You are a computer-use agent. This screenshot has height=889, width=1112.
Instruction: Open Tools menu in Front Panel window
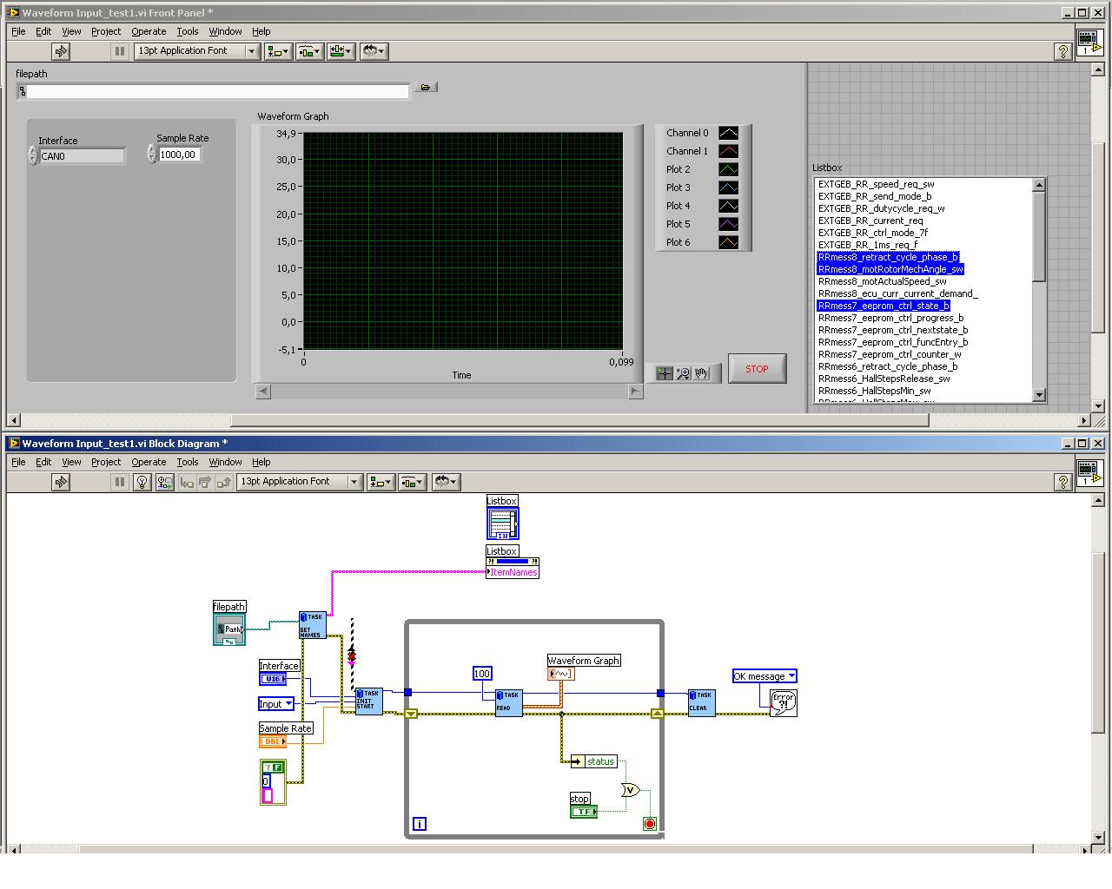coord(188,31)
